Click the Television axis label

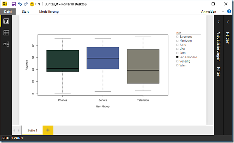tap(143, 100)
